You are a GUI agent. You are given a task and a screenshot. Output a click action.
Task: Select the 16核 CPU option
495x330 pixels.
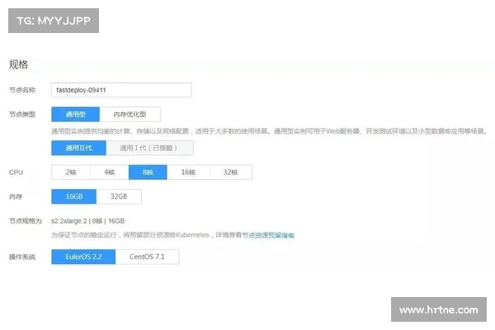[x=188, y=172]
